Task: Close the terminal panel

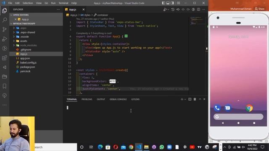Action: (204, 99)
